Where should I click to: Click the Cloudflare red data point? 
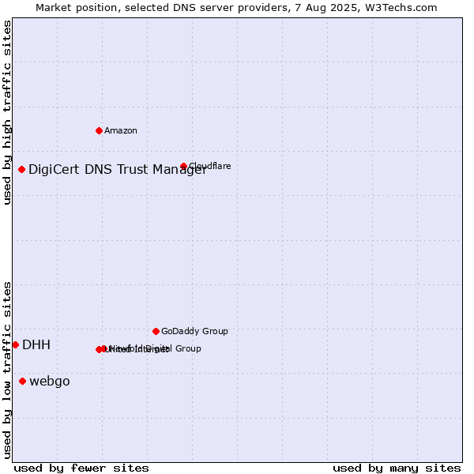[183, 166]
